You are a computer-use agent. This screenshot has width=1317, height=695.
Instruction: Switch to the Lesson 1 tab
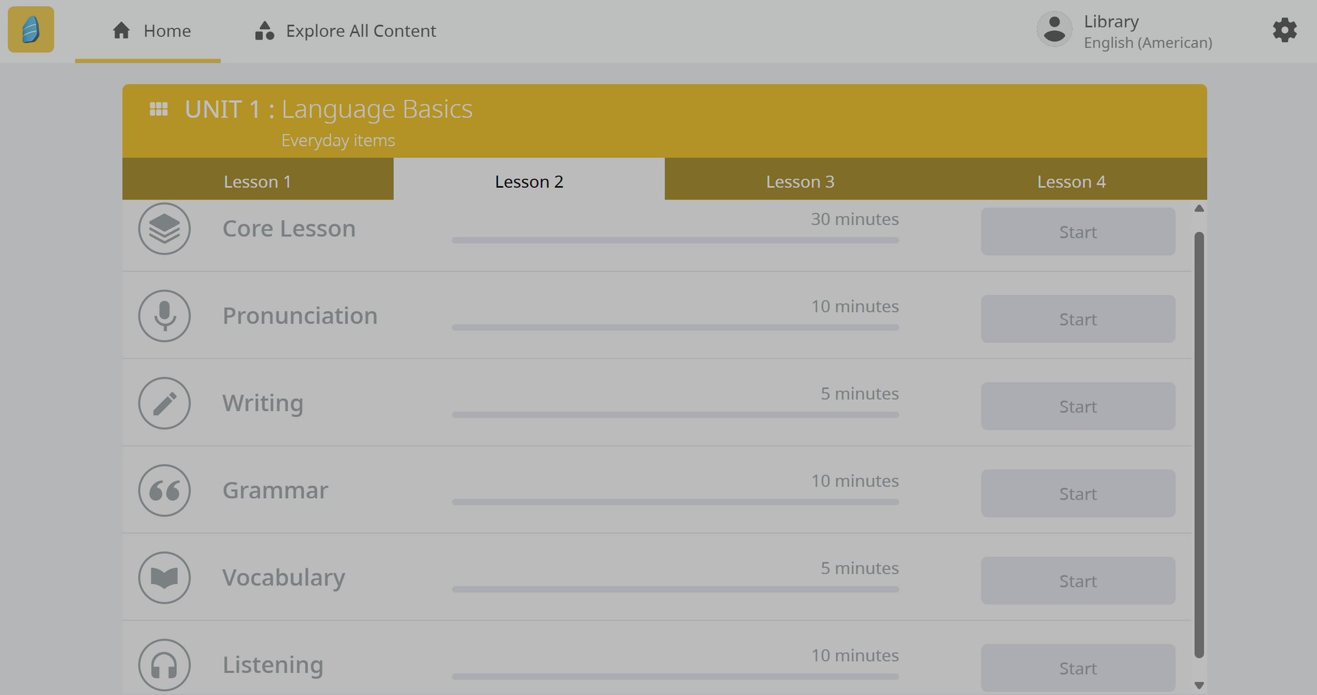(x=257, y=181)
